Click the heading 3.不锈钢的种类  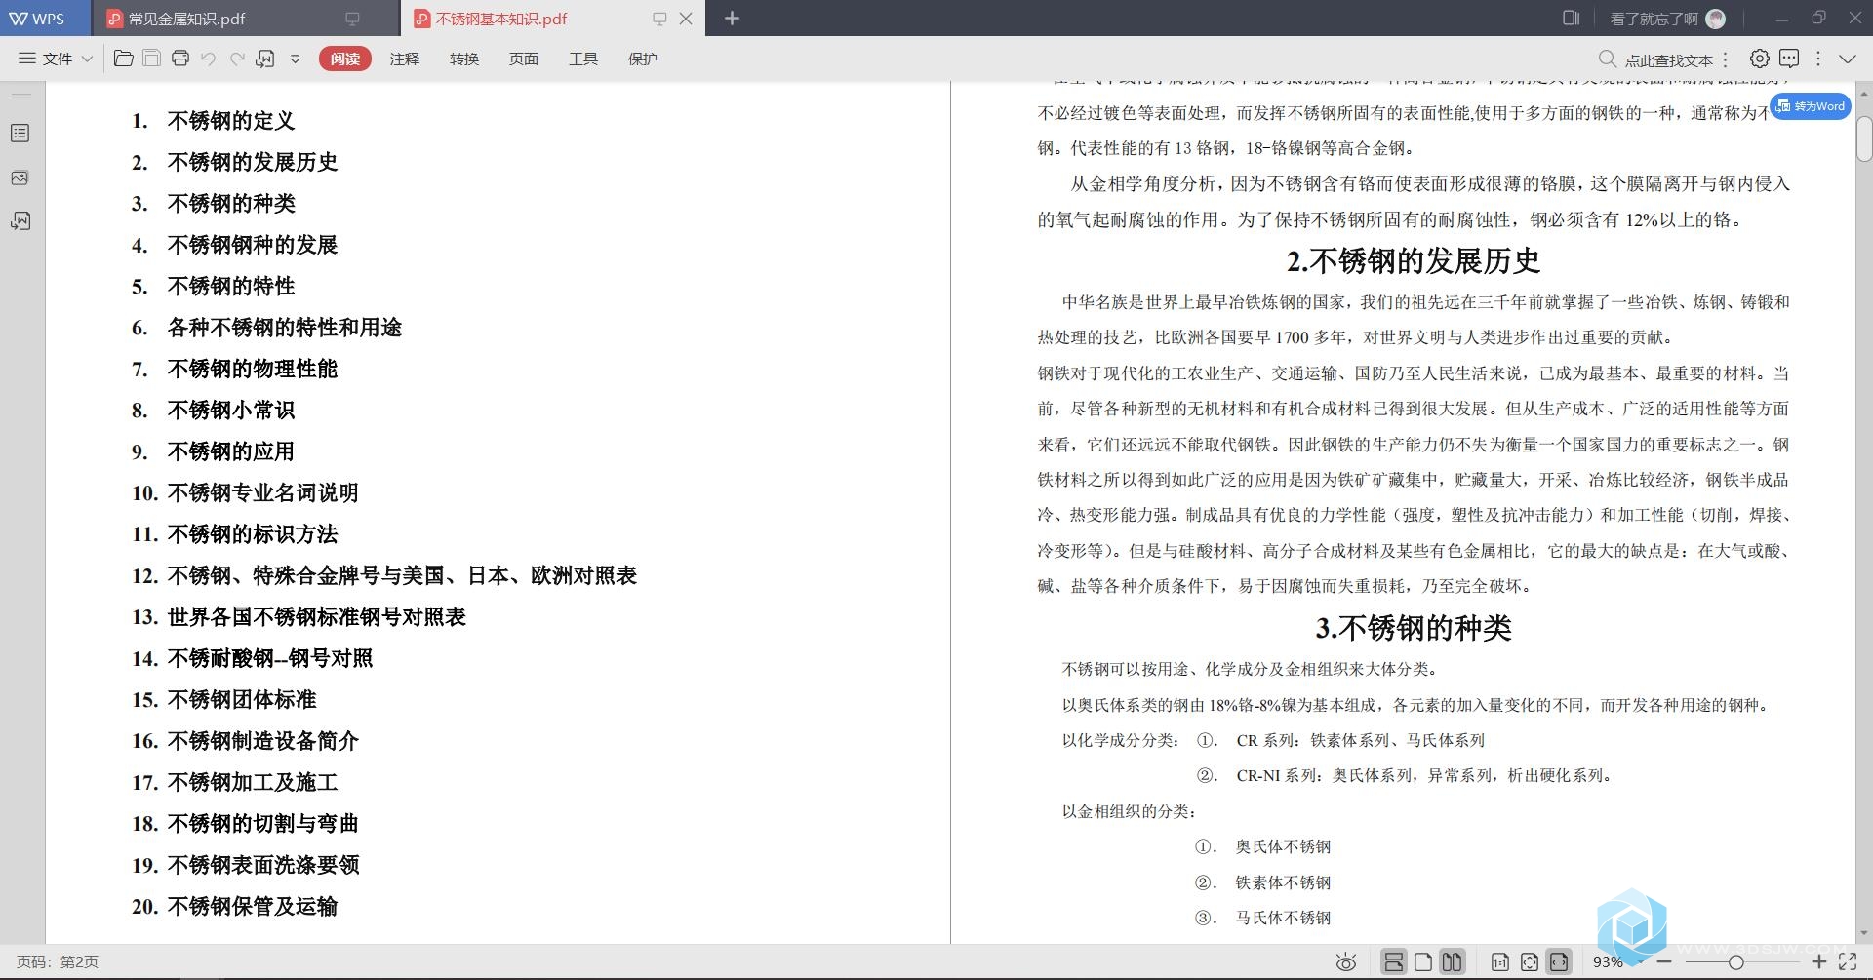point(1413,628)
